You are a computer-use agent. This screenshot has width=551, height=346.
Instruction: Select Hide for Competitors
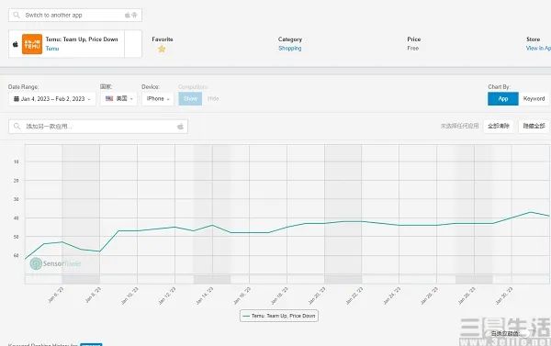tap(213, 99)
